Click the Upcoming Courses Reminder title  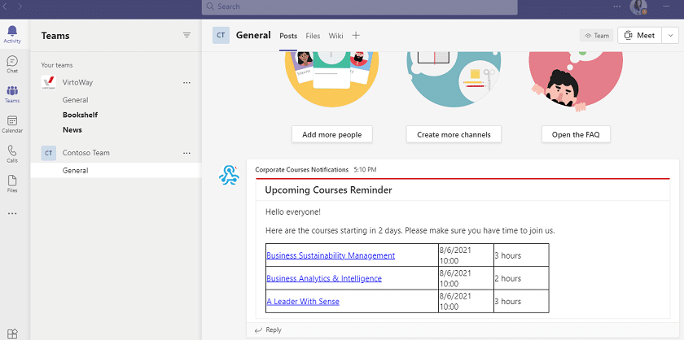328,190
